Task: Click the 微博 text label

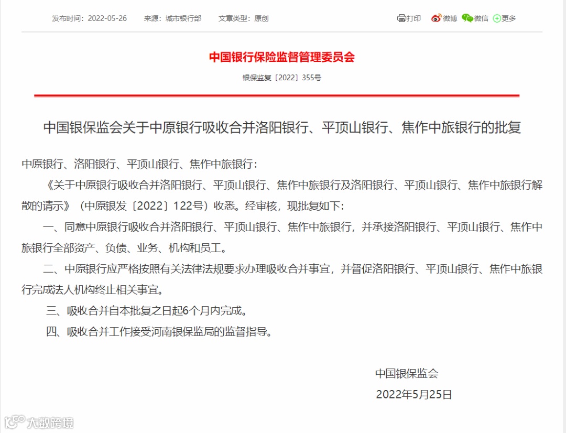Action: tap(450, 18)
